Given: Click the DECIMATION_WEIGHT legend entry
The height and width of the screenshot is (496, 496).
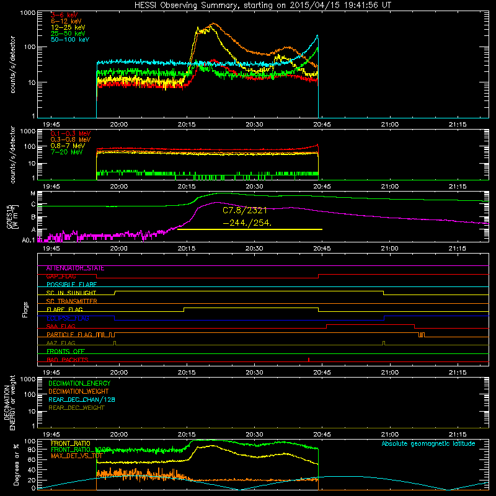Looking at the screenshot, I should click(x=79, y=391).
